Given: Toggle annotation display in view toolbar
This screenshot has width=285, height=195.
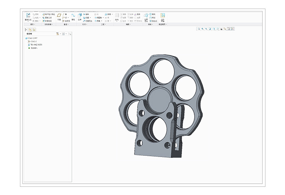Looking at the screenshot, I should [228, 29].
